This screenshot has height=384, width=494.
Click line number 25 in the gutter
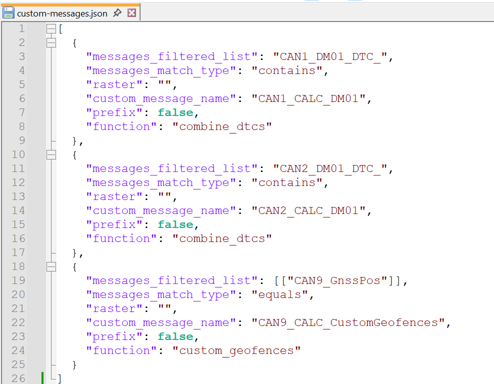(18, 364)
